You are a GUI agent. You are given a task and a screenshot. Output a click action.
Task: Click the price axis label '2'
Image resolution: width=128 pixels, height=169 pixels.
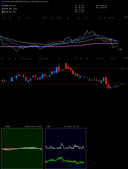click(x=122, y=84)
